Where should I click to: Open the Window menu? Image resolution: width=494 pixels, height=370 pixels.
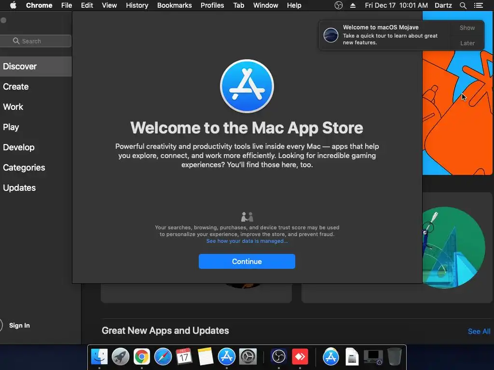[266, 5]
